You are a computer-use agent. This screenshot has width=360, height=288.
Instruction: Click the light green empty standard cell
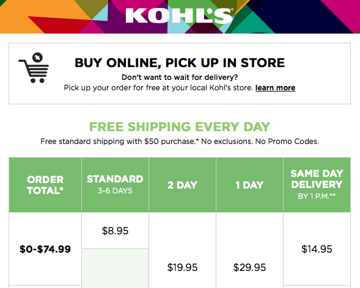115,268
